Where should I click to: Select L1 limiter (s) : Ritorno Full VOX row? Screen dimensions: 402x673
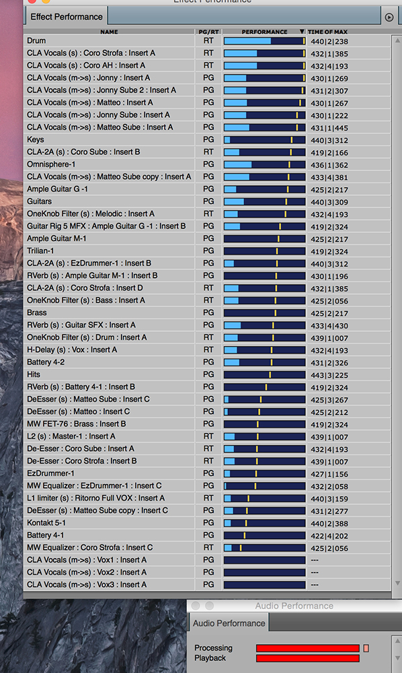pos(96,498)
